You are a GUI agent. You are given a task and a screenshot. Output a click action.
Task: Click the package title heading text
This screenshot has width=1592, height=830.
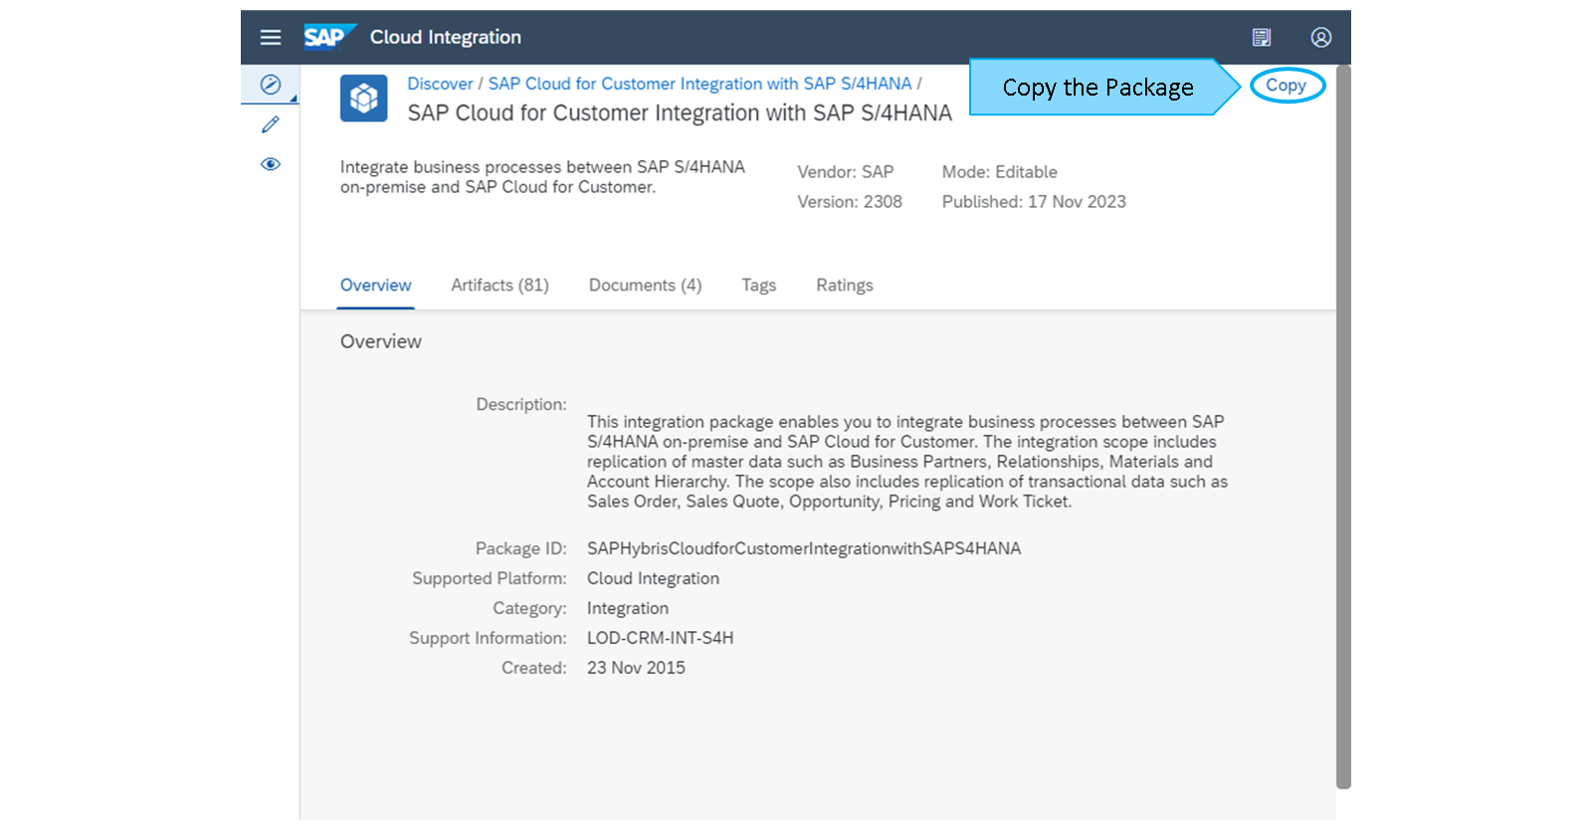pyautogui.click(x=680, y=113)
